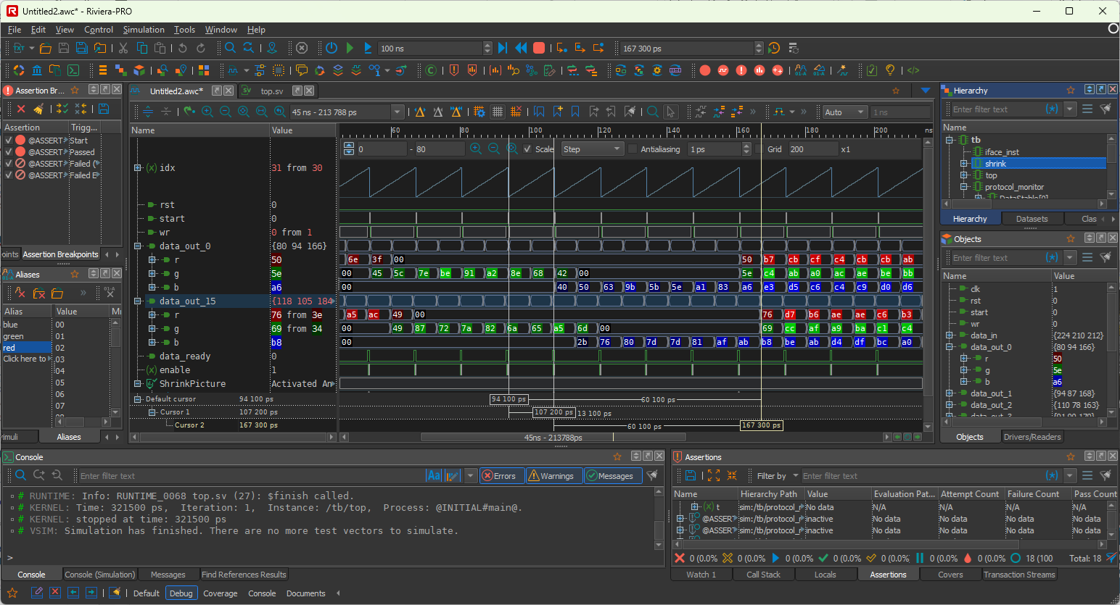This screenshot has height=605, width=1120.
Task: Select the Coverage layout button
Action: [220, 593]
